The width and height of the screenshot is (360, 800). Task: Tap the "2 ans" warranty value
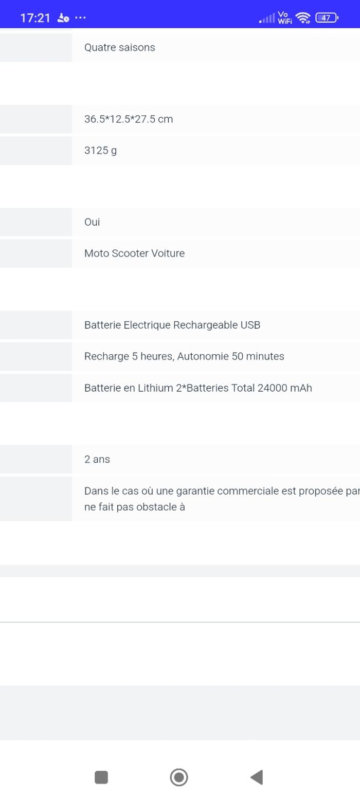[x=97, y=460]
